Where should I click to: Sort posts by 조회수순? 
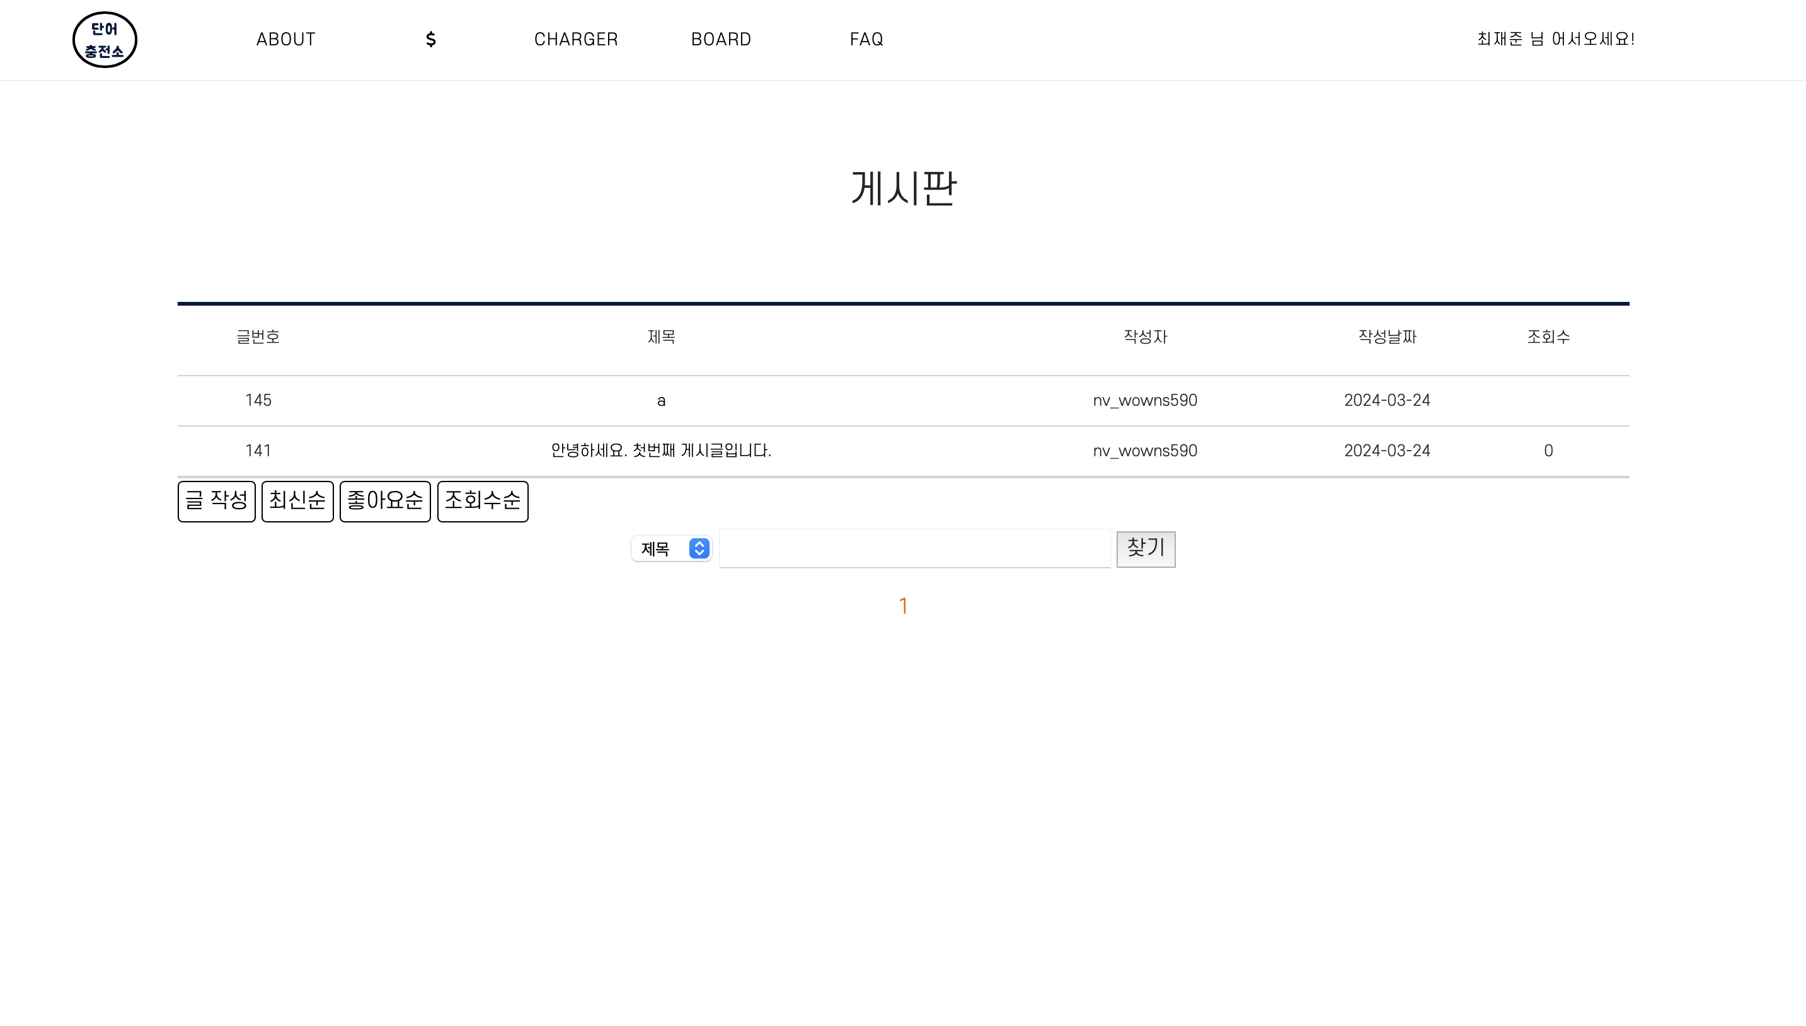click(x=483, y=501)
